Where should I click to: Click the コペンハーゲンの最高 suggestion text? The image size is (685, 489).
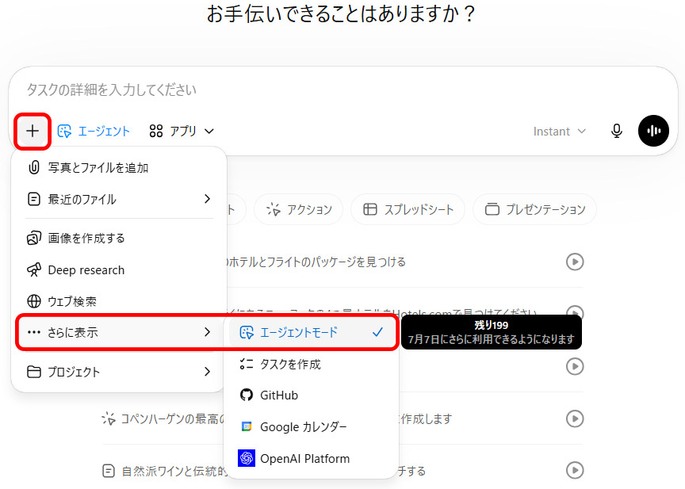(172, 419)
